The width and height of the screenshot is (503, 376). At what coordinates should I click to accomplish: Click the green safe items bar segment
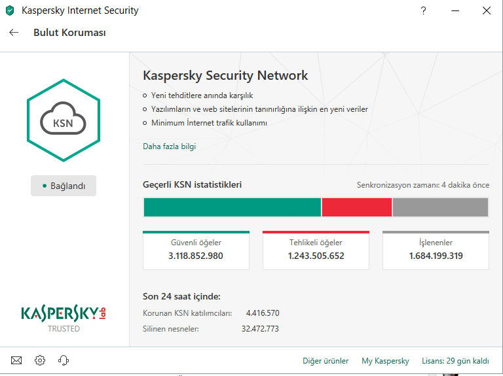click(232, 207)
